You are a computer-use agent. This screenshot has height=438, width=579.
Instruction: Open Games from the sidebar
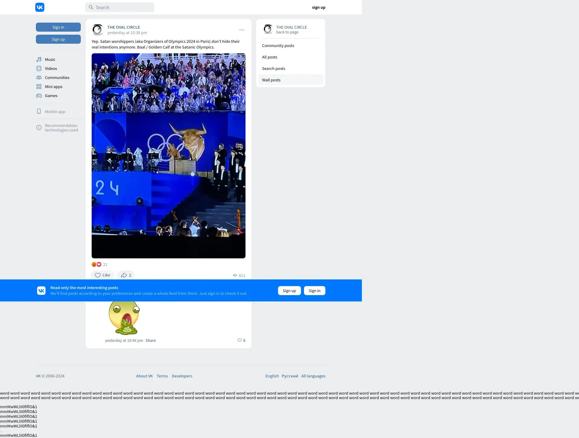click(x=51, y=96)
